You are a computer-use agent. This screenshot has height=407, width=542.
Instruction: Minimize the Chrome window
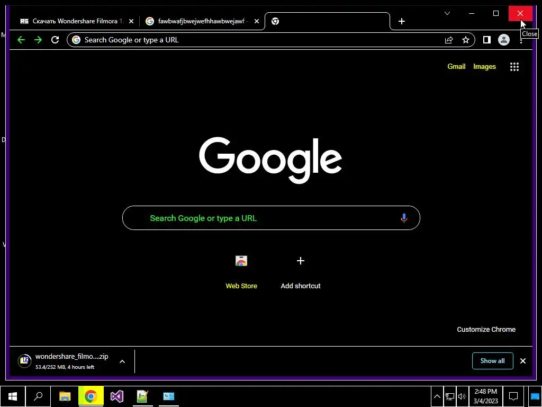tap(472, 13)
